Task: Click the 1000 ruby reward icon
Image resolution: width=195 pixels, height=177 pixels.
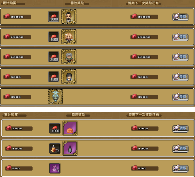Action: pos(55,128)
